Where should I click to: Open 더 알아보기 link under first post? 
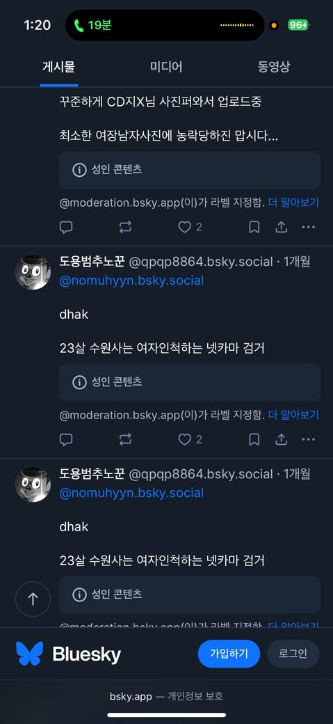(293, 203)
